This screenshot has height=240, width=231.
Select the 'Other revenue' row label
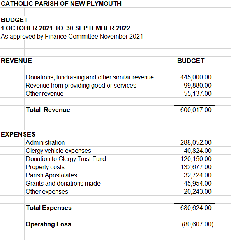click(x=45, y=93)
